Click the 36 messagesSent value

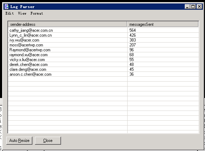pos(131,74)
